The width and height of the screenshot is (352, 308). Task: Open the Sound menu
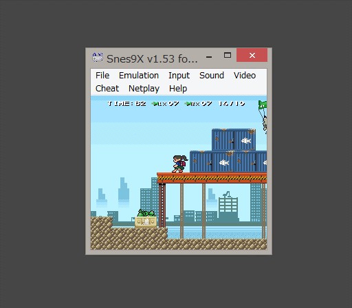coord(212,76)
